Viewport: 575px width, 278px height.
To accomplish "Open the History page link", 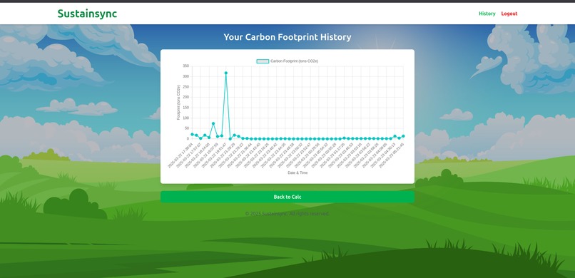I will 487,14.
